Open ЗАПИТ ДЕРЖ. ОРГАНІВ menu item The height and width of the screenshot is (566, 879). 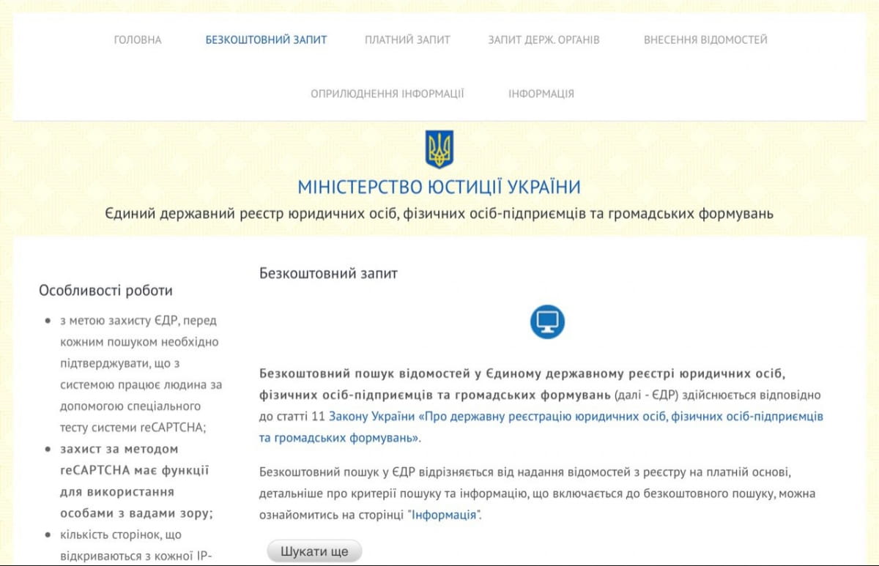coord(544,40)
